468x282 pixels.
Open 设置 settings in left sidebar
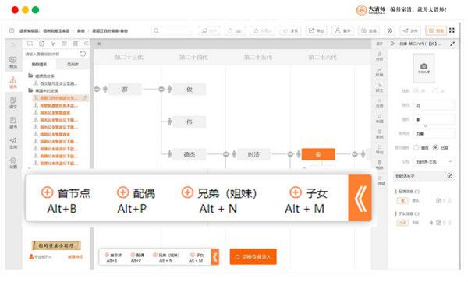tap(13, 163)
